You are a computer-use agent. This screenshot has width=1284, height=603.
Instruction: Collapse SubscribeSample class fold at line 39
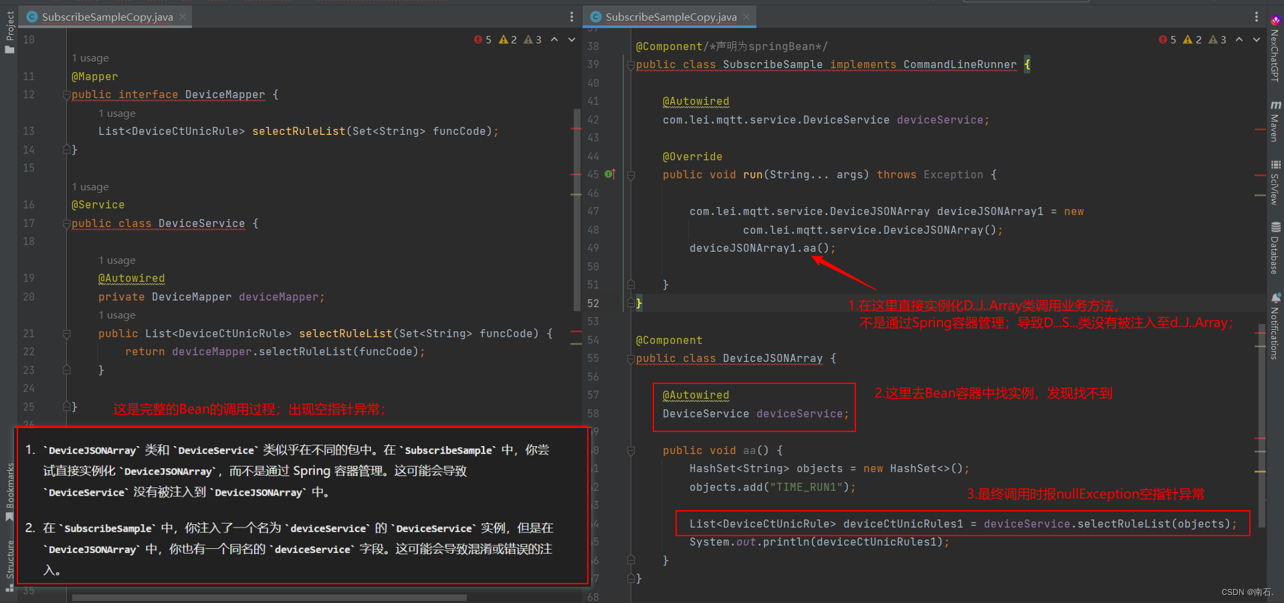(x=631, y=65)
